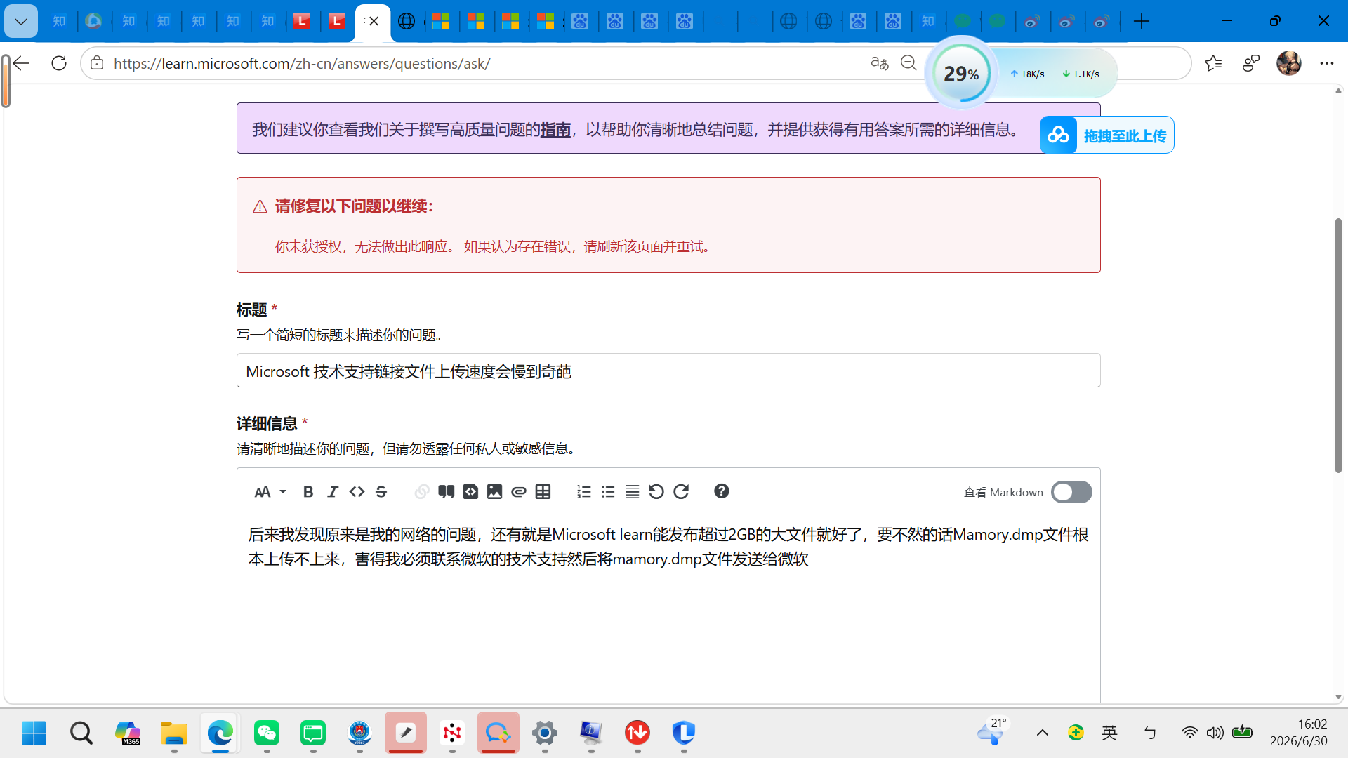Expand the tab actions chevron menu
The width and height of the screenshot is (1348, 758).
tap(21, 22)
